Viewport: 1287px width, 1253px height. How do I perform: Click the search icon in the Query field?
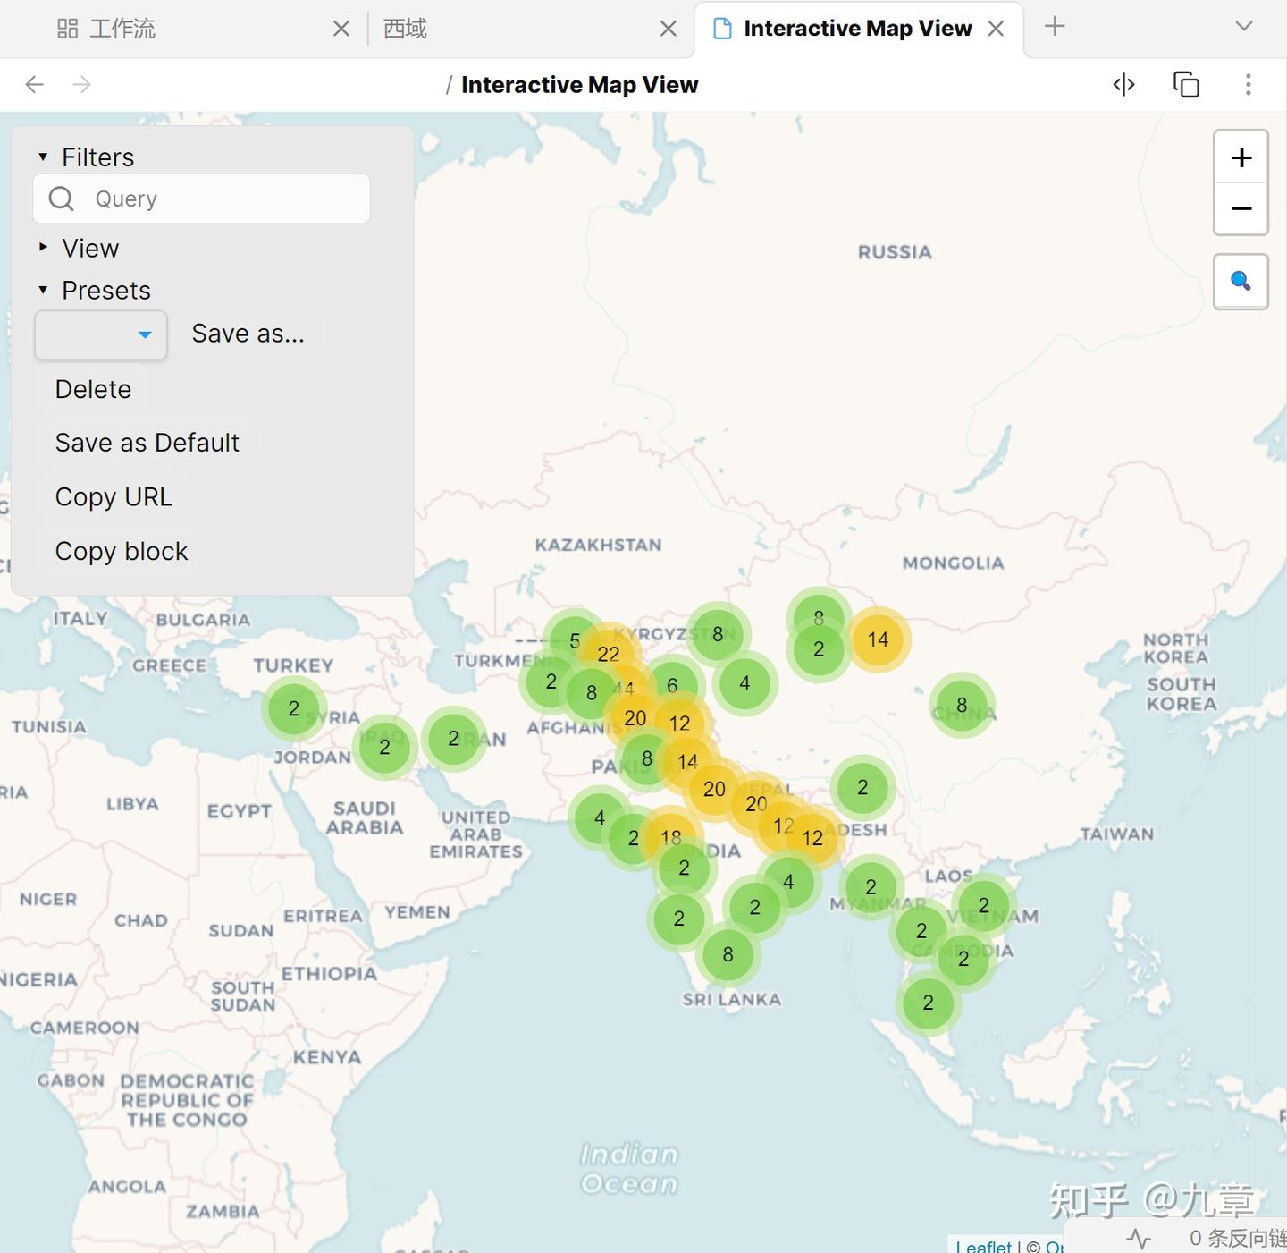tap(61, 199)
